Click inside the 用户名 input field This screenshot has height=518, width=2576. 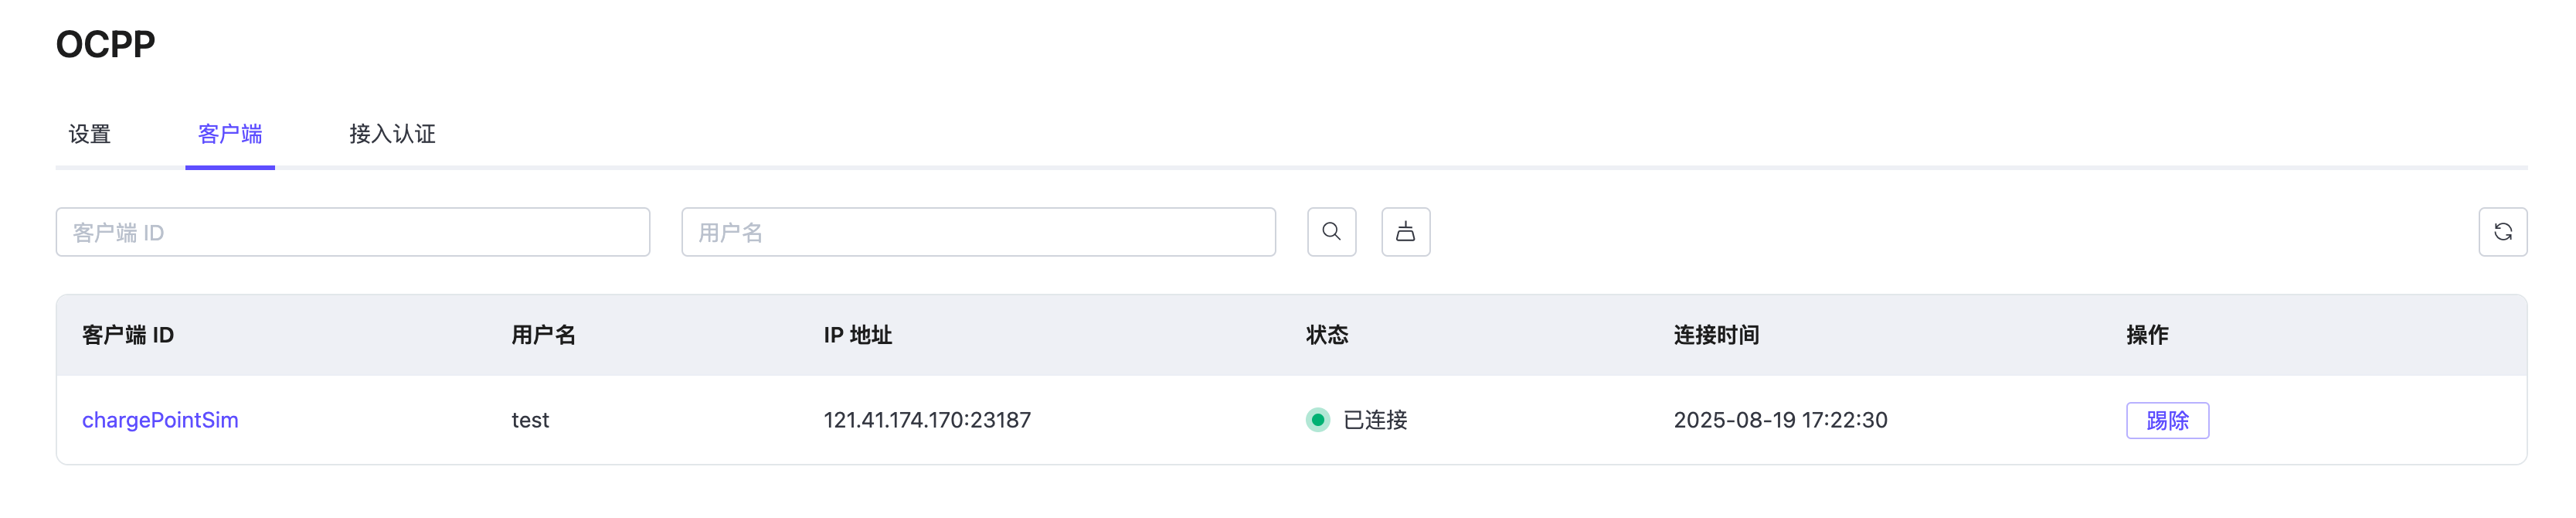click(x=978, y=231)
